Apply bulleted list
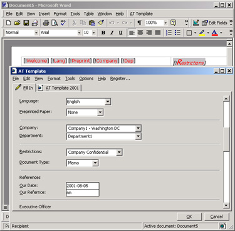235x231 pixels. [x=177, y=33]
